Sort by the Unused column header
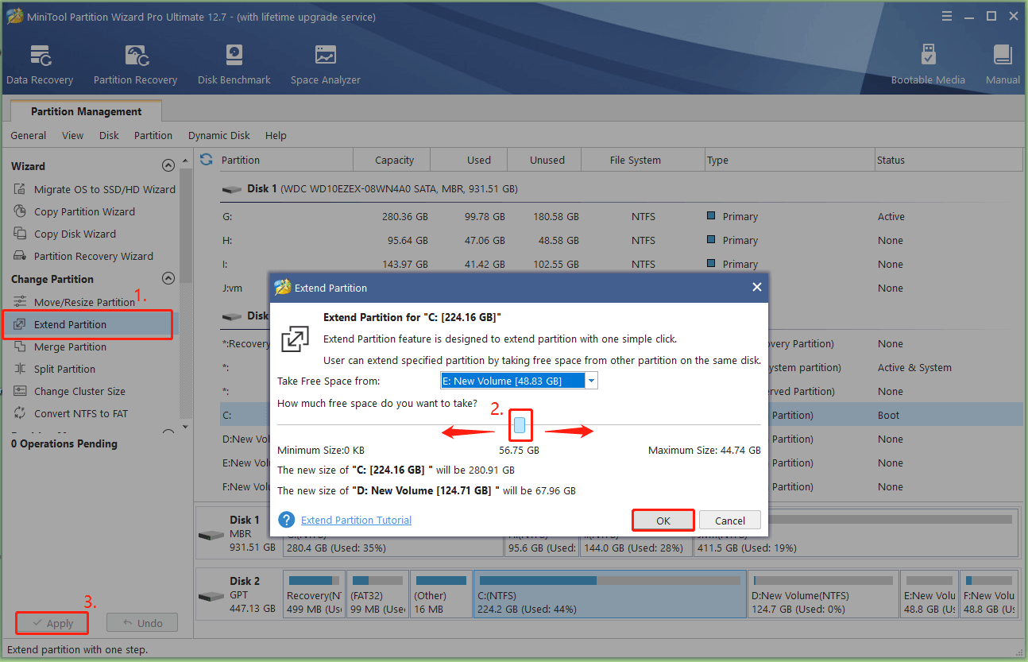Image resolution: width=1028 pixels, height=662 pixels. pyautogui.click(x=547, y=160)
